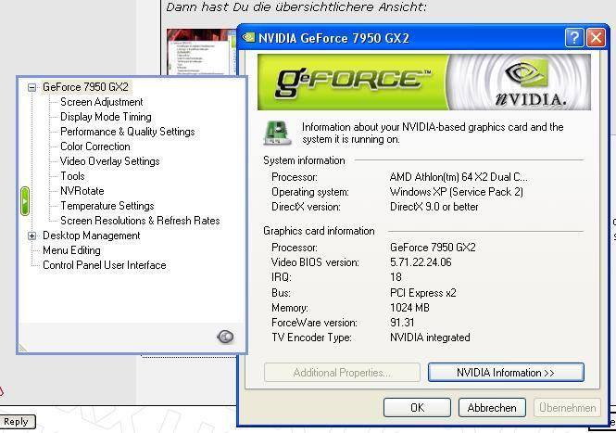Cancel with the Abbrechen button
616x433 pixels.
point(492,407)
